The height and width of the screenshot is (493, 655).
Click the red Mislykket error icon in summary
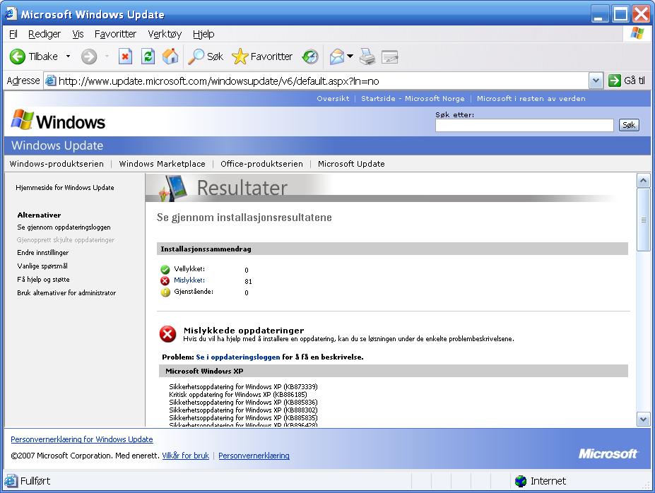pos(165,280)
